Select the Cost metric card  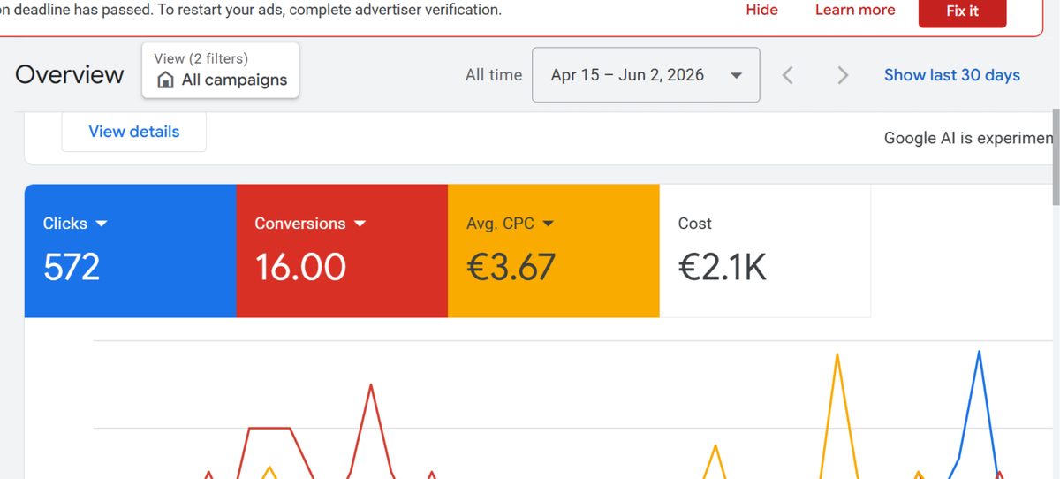coord(765,251)
